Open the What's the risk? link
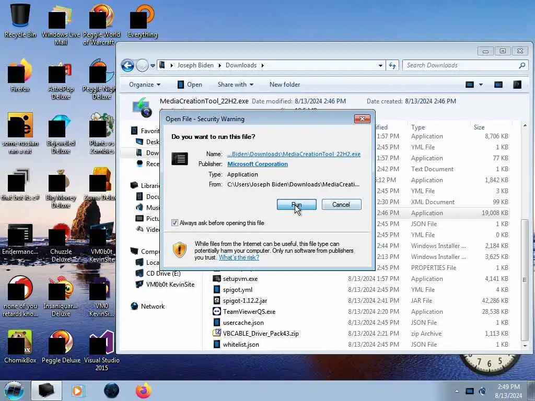Image resolution: width=535 pixels, height=401 pixels. pos(239,257)
